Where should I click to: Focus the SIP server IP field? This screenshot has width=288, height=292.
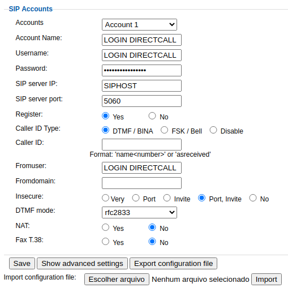[141, 85]
